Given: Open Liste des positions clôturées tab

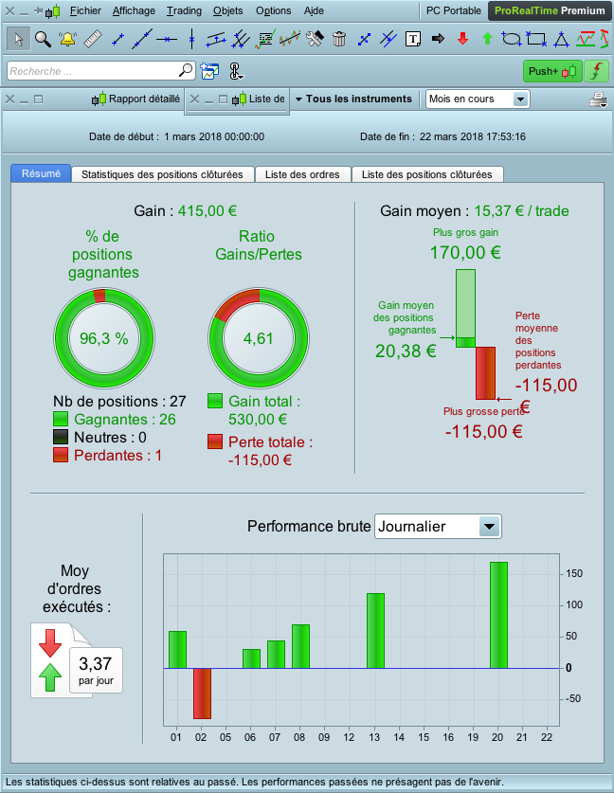Looking at the screenshot, I should [x=427, y=174].
